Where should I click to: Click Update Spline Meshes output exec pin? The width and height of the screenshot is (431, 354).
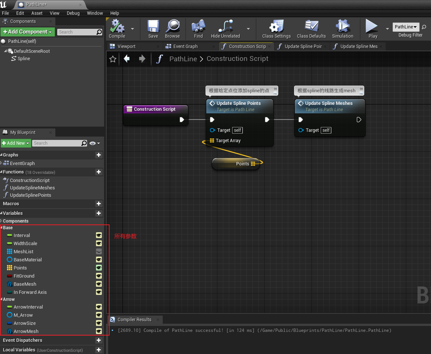[x=359, y=120]
